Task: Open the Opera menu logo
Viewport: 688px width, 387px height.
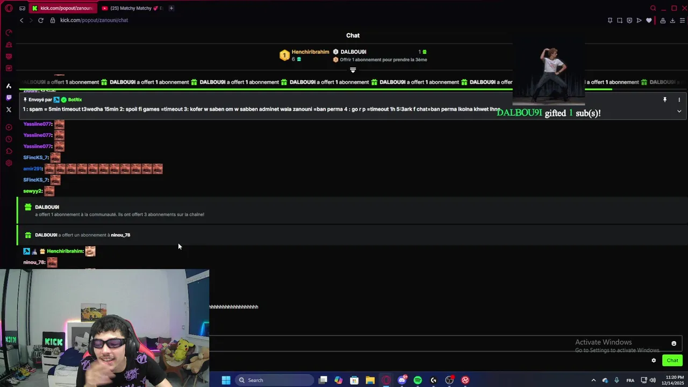Action: pos(9,8)
